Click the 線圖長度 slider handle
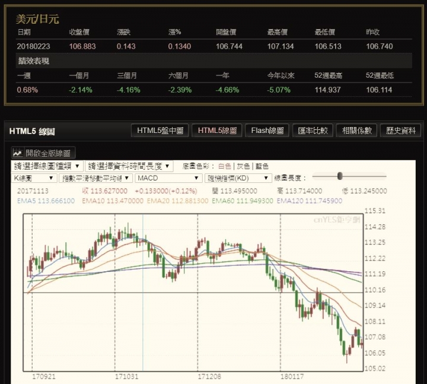The width and height of the screenshot is (427, 384). coord(340,176)
